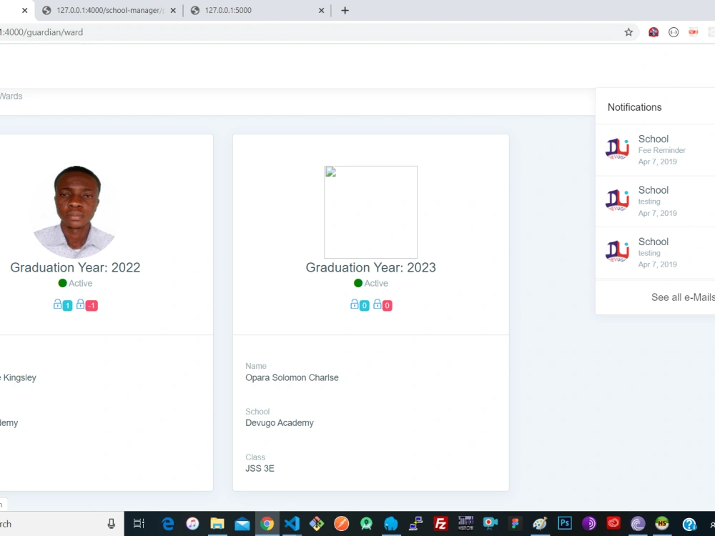Screen dimensions: 715x536
Task: Open the middle 'testing' notification from School
Action: 655,202
